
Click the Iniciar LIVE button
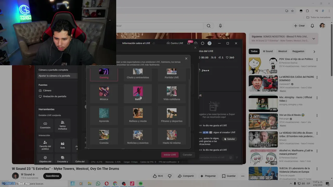170,155
